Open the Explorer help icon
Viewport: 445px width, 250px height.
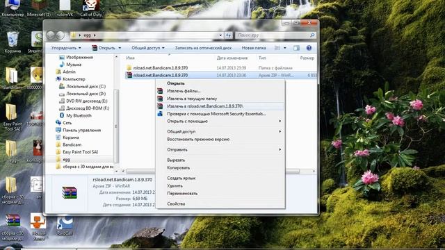309,48
